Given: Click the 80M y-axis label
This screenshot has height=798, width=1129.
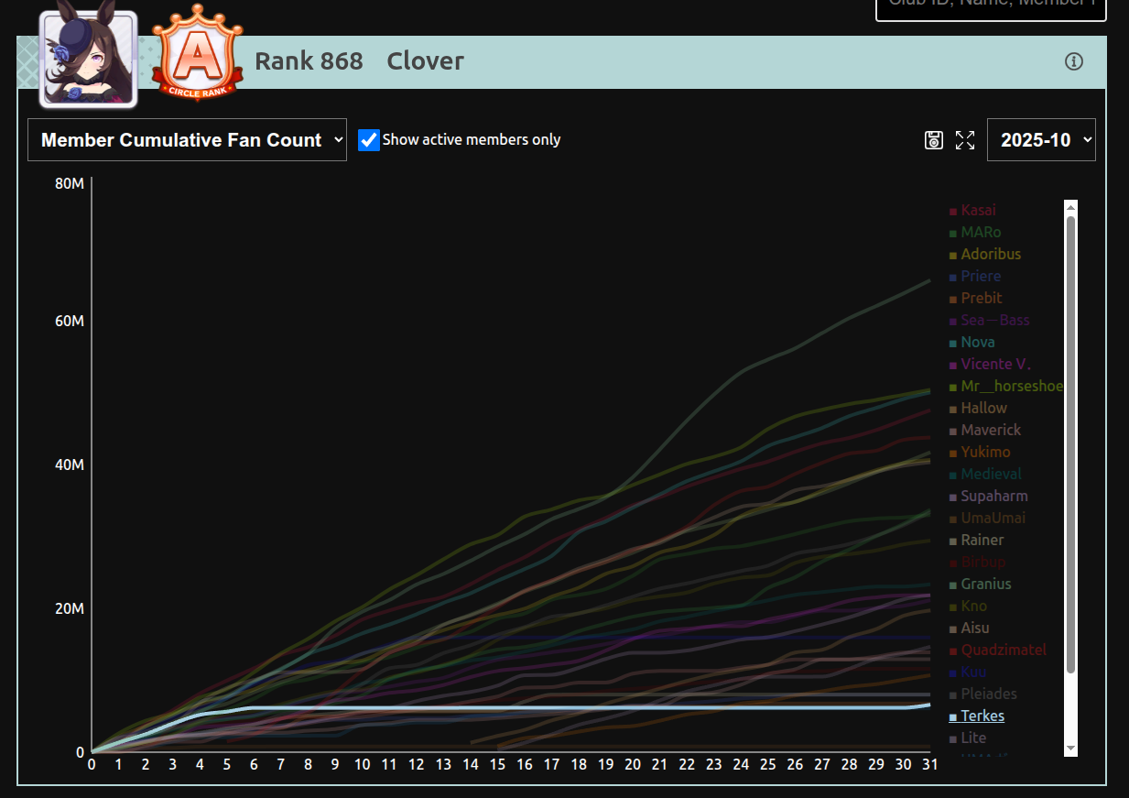Looking at the screenshot, I should tap(70, 184).
